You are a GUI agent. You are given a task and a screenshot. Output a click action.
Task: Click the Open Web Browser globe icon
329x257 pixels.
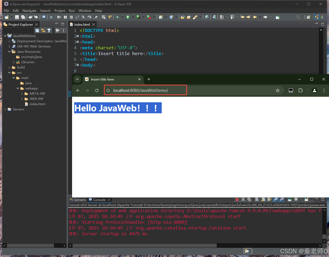coord(207,17)
